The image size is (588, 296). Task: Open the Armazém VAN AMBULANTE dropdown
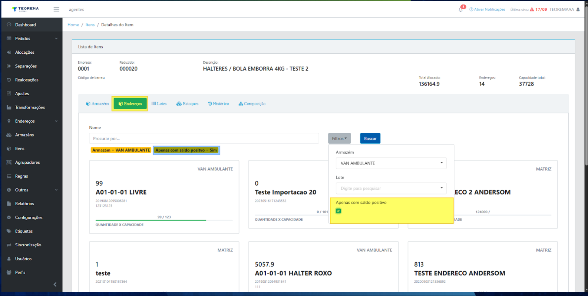tap(391, 163)
